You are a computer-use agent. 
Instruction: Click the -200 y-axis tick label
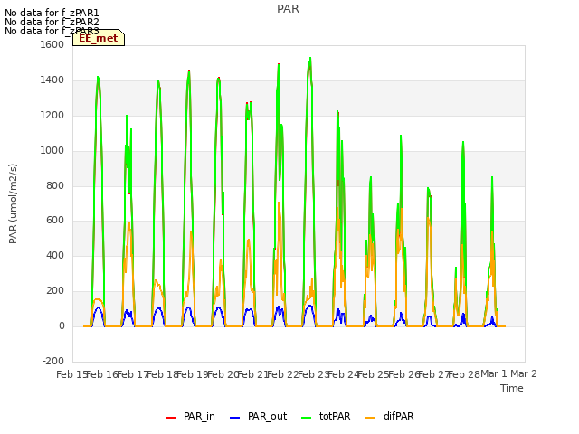coord(53,361)
